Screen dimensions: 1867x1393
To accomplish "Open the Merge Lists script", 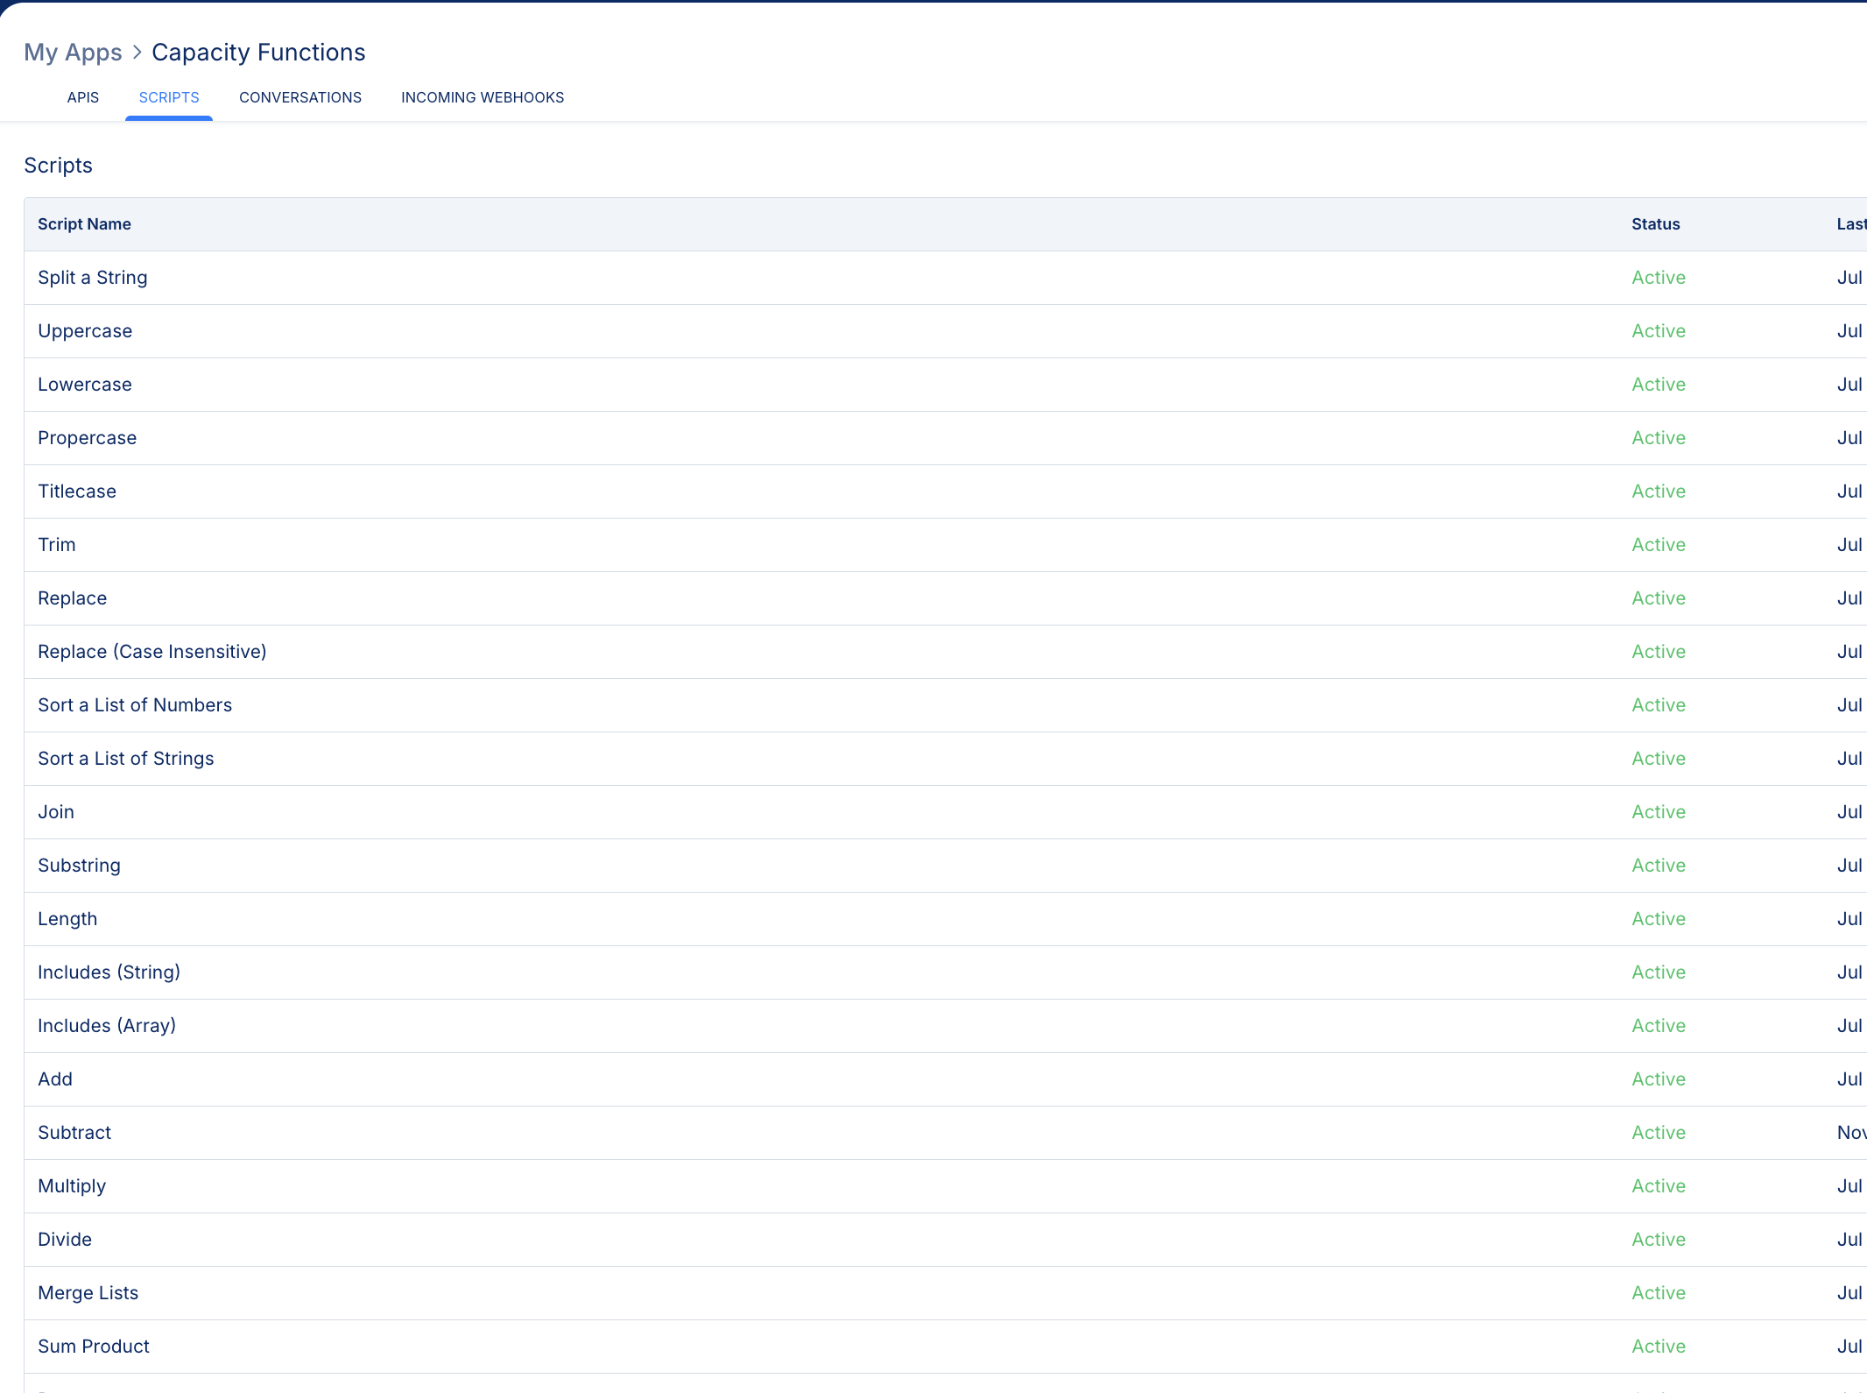I will coord(88,1293).
